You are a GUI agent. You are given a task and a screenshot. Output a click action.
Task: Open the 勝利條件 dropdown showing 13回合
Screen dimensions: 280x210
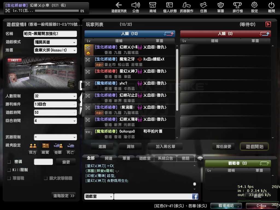click(55, 104)
